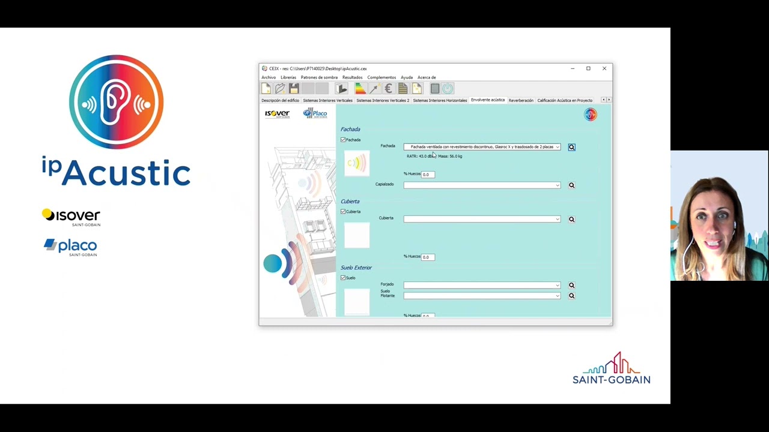Switch to Calificación Acústica en Proyecto tab
The height and width of the screenshot is (432, 769).
565,100
